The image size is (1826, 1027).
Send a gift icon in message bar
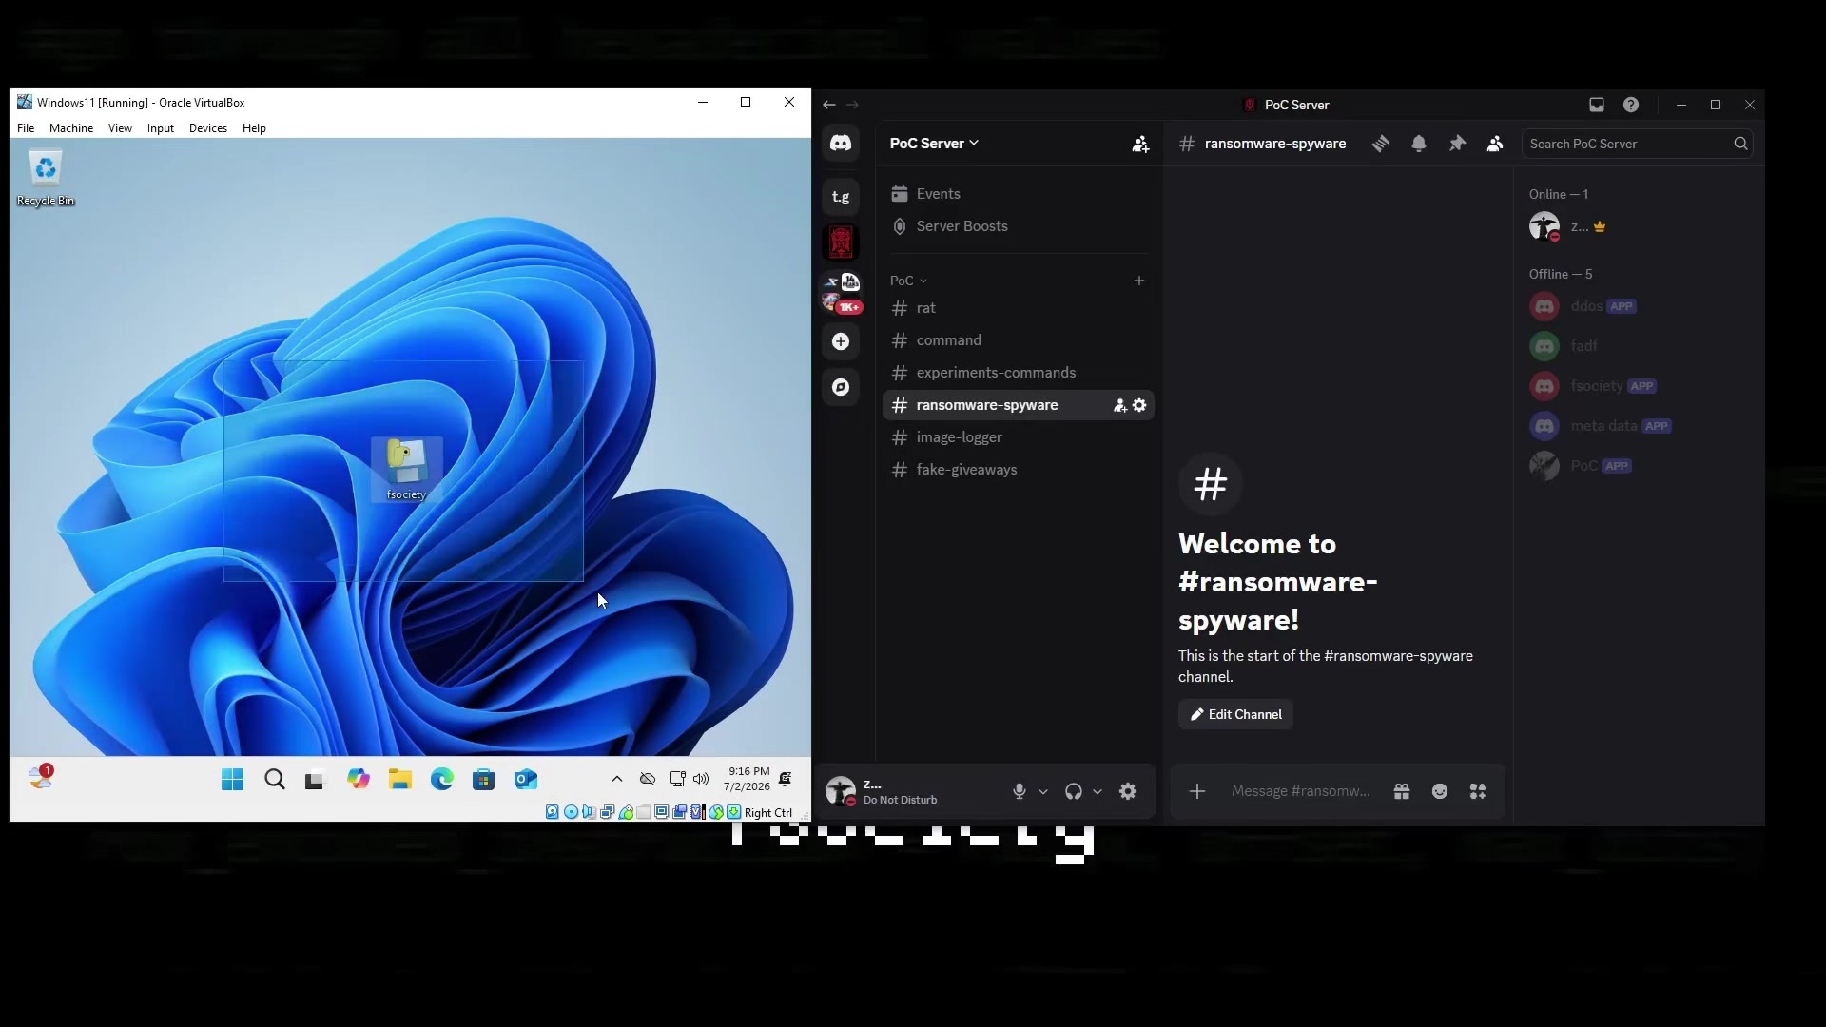(x=1402, y=791)
